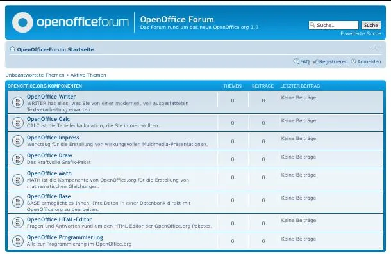
Task: Click Keine Beiträge in the Draw row
Action: [x=299, y=157]
